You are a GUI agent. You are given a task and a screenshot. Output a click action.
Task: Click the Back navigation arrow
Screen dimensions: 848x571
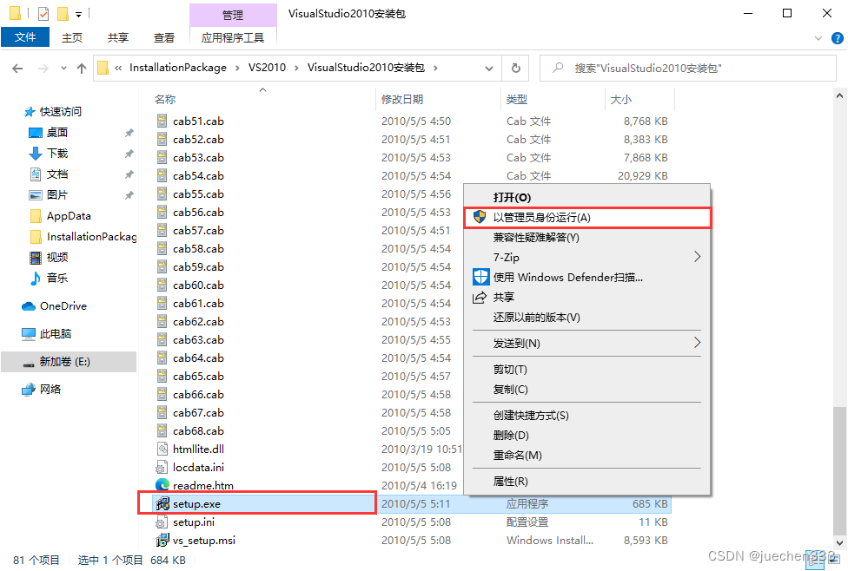[x=17, y=68]
